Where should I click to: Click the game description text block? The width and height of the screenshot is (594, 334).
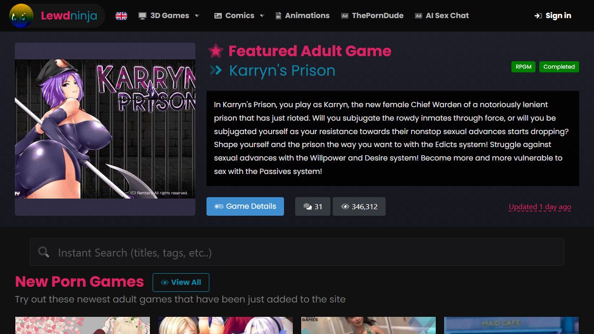[x=393, y=138]
